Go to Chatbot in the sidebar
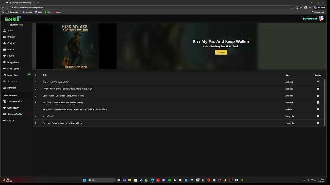The image size is (330, 185). pyautogui.click(x=9, y=43)
